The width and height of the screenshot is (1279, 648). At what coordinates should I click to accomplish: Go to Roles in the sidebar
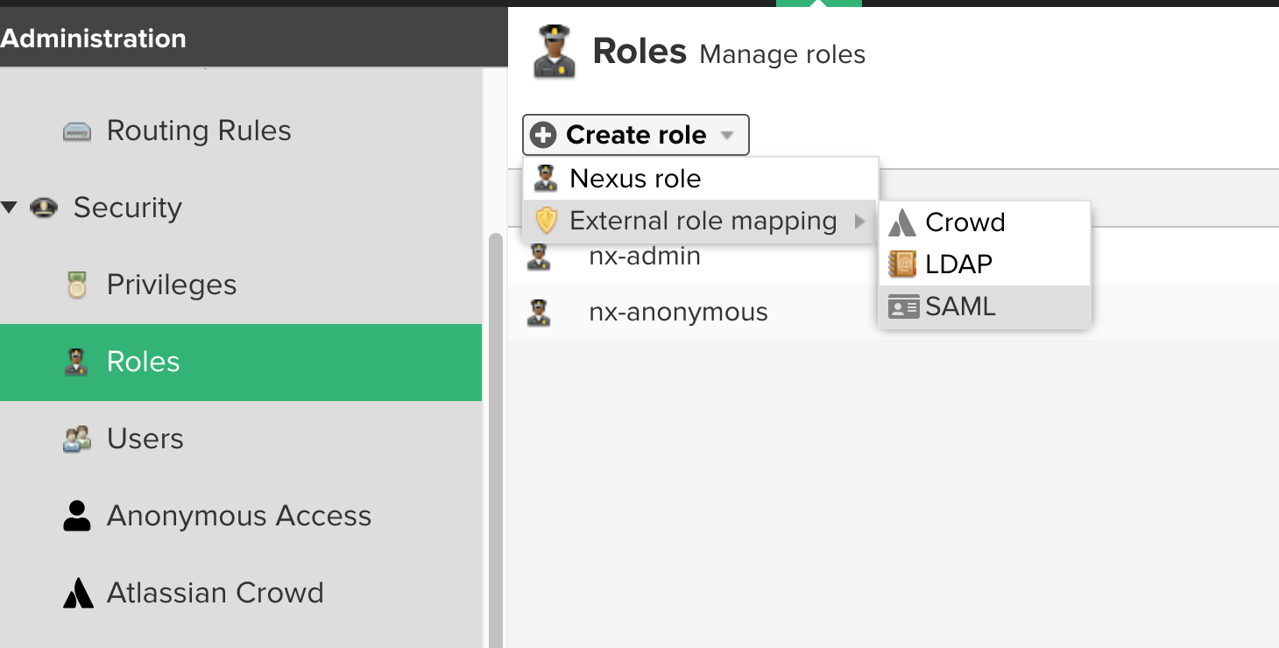(144, 362)
